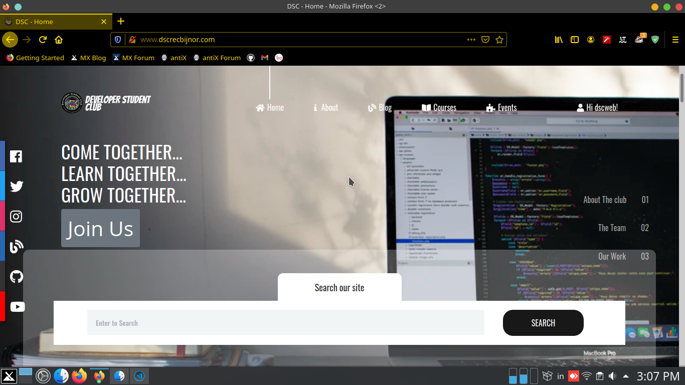Screen dimensions: 685x385
Task: Open the MX Blog bookmark
Action: [x=88, y=58]
